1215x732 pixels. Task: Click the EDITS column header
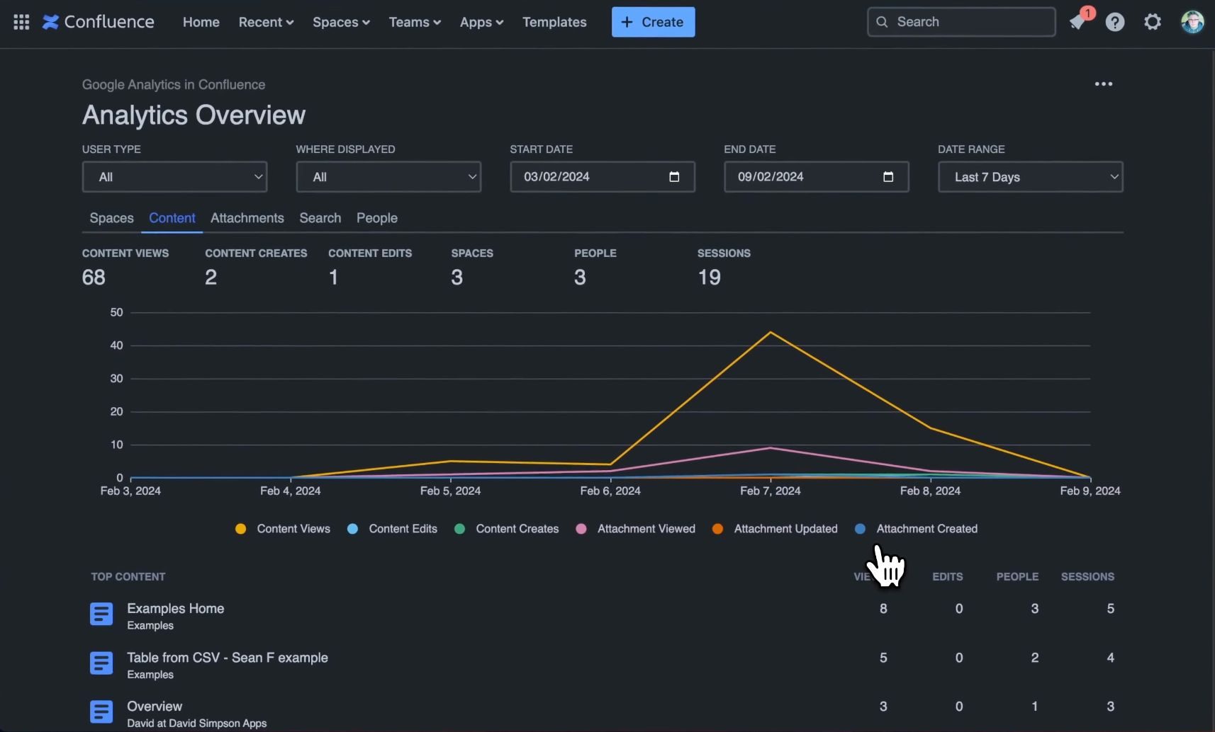tap(948, 577)
